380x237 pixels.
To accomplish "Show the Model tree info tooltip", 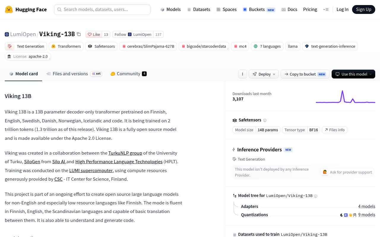I will [x=316, y=196].
